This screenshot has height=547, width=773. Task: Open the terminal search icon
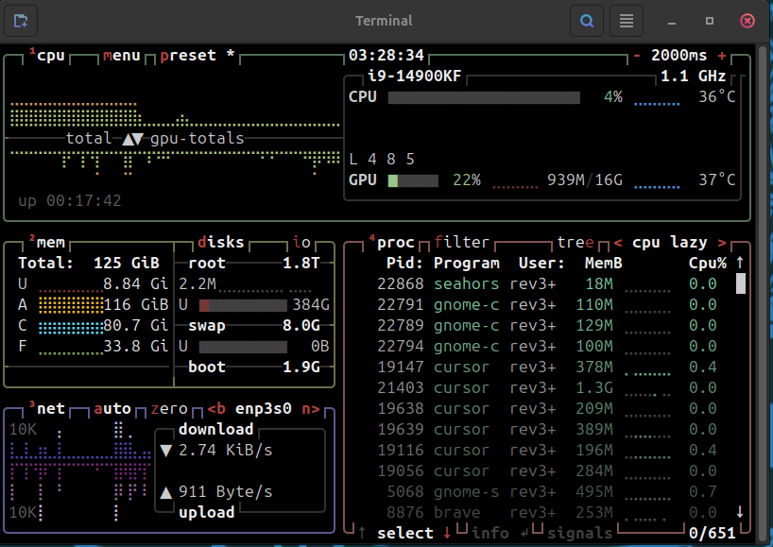pos(587,20)
